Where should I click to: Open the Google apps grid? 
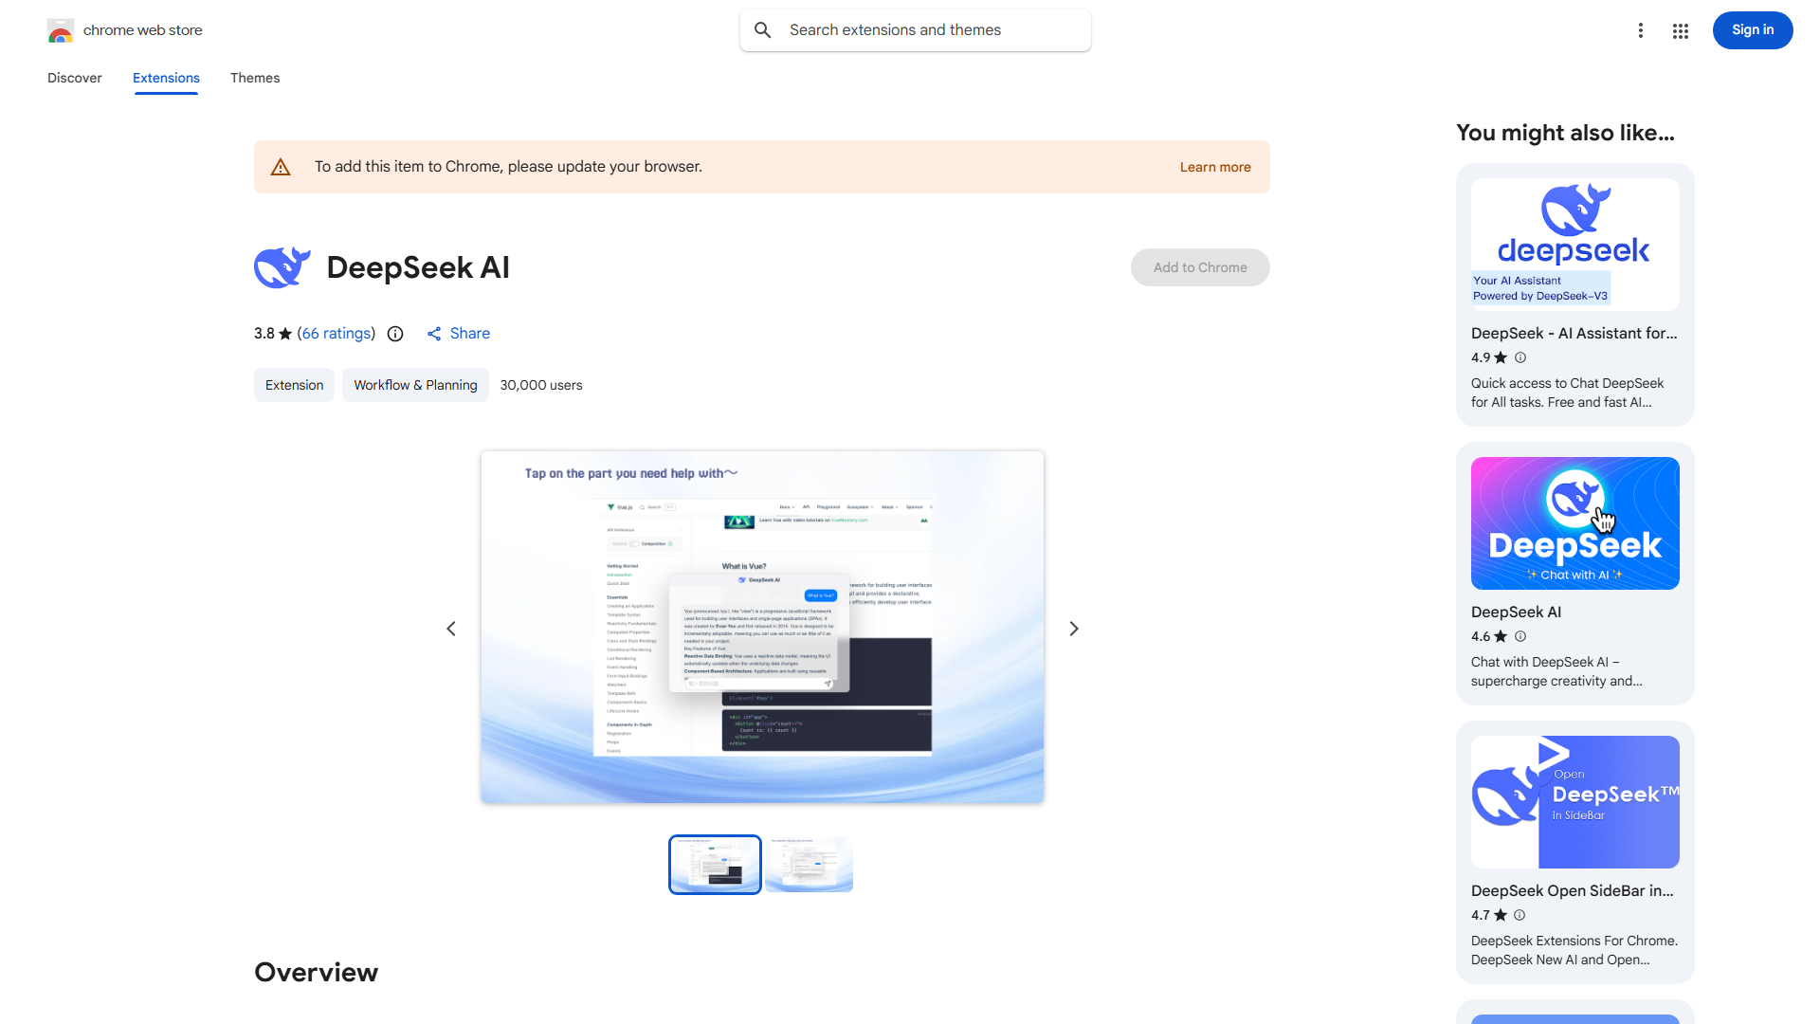click(x=1680, y=30)
